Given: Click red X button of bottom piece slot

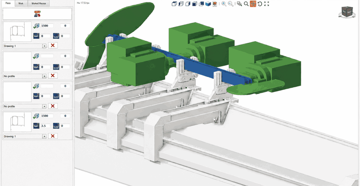Looking at the screenshot, I should 53,136.
